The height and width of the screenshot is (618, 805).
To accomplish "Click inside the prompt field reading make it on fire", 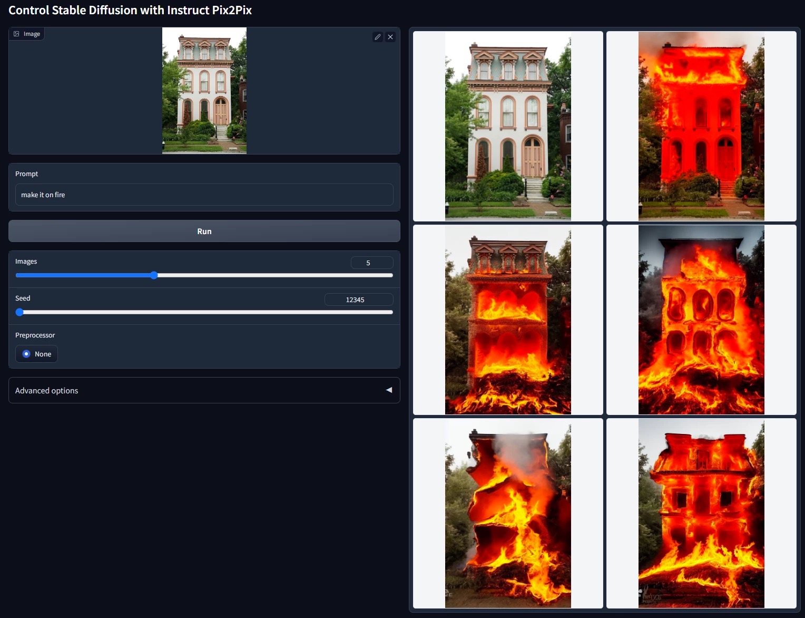I will (204, 195).
